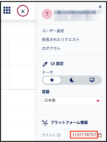Viewport: 107px width, 142px height.
Task: Open 拒否されたリクエスト
Action: 60,39
